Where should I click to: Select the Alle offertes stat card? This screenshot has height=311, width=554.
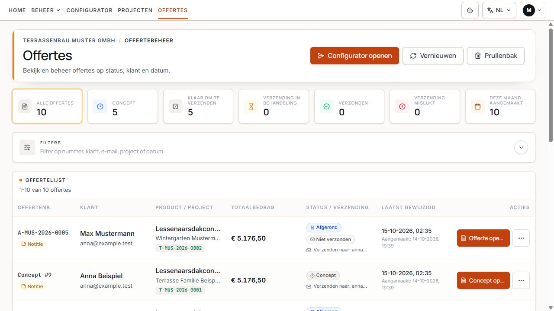pos(47,106)
